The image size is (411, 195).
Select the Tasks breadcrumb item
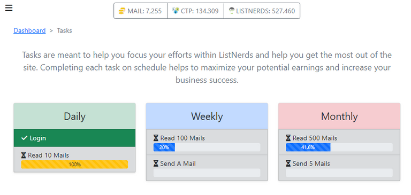pyautogui.click(x=64, y=30)
